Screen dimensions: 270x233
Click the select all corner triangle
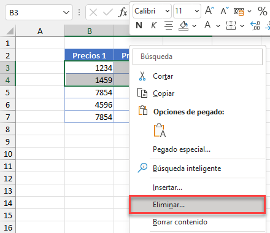[x=10, y=31]
